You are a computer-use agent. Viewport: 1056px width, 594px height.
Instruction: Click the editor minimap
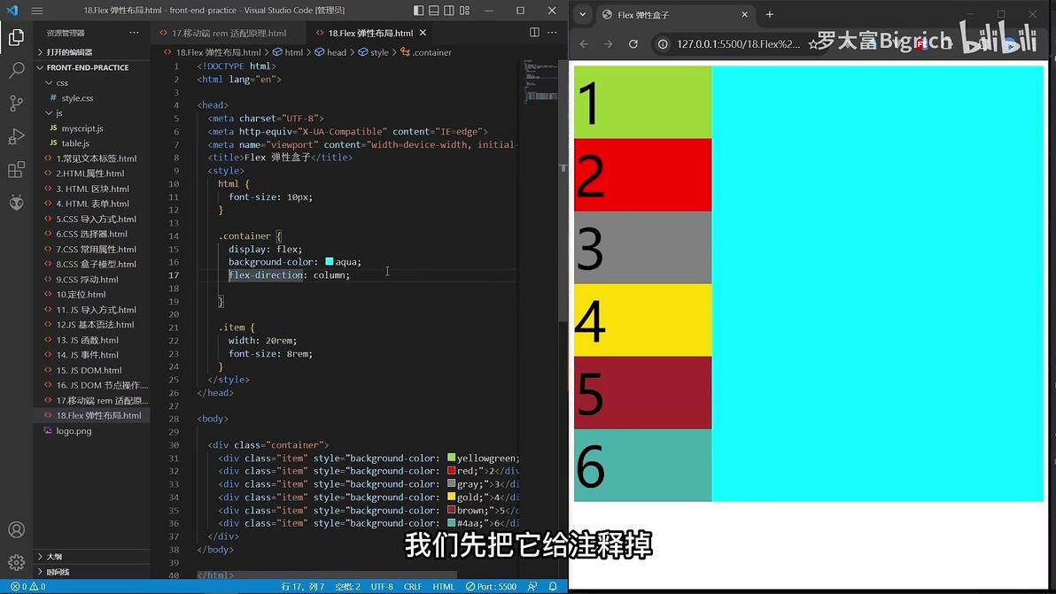click(x=540, y=81)
